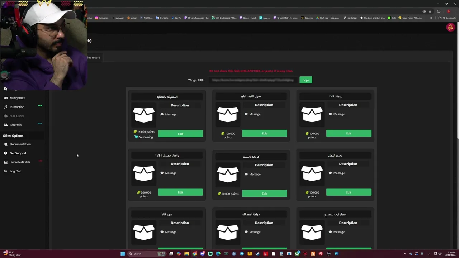The width and height of the screenshot is (459, 258).
Task: Click the Log Out arrow icon
Action: pyautogui.click(x=5, y=171)
